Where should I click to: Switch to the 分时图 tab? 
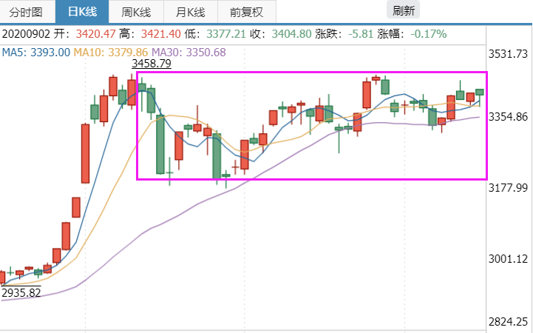(x=27, y=12)
